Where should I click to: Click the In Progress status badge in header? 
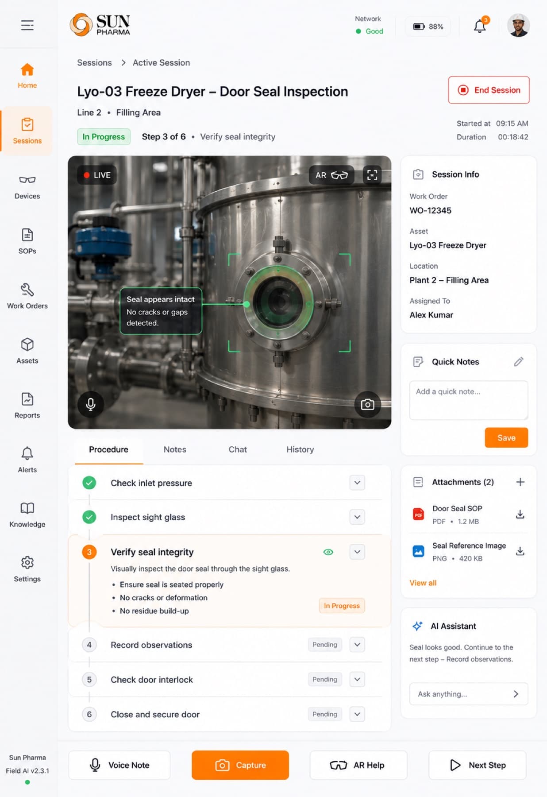pos(104,137)
